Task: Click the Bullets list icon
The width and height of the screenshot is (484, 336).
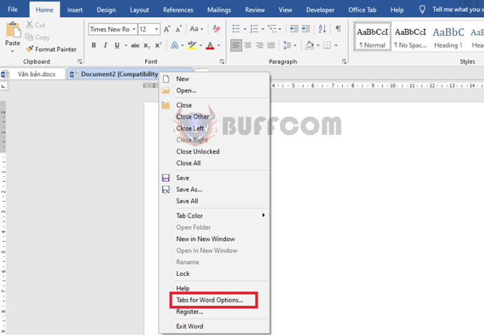Action: pos(236,29)
